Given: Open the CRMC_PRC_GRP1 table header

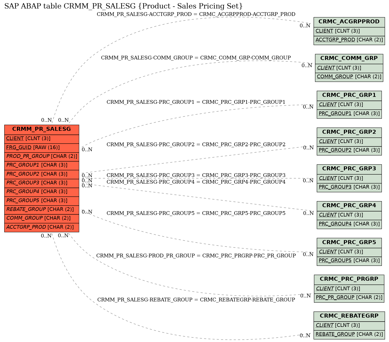Looking at the screenshot, I should 349,96.
